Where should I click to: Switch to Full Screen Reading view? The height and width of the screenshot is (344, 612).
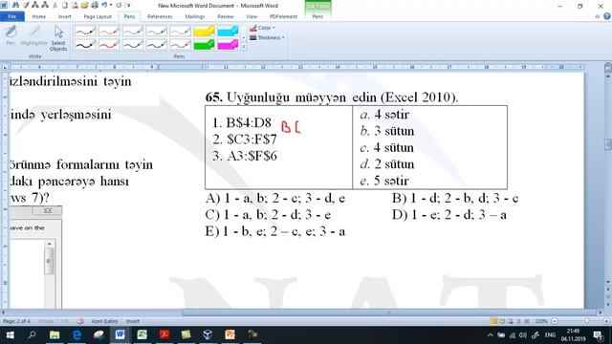point(502,321)
